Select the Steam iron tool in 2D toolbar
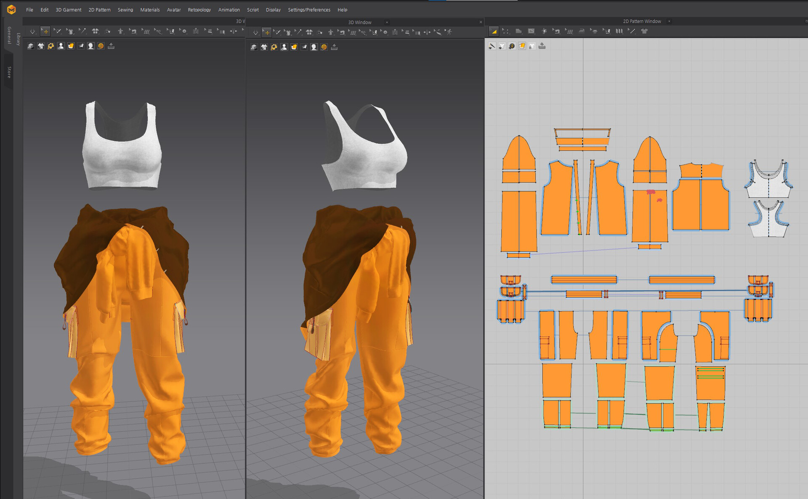 pos(581,31)
